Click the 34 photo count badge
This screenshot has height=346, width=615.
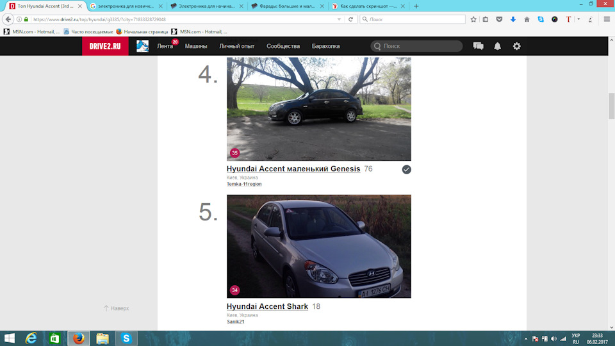234,290
